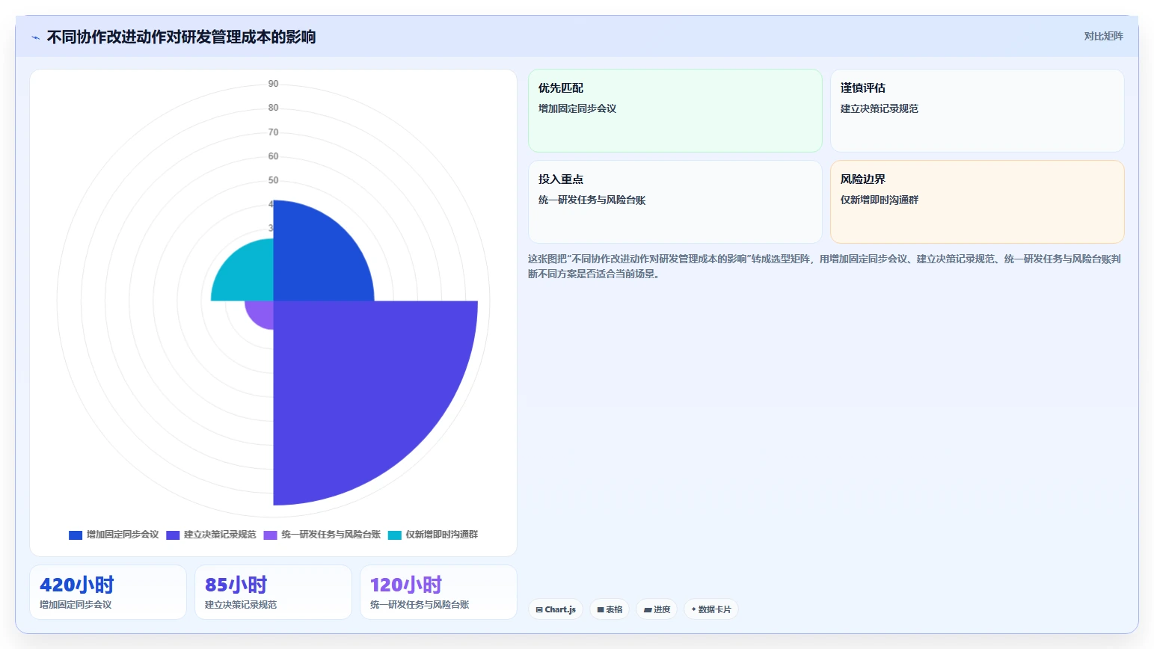Click axis tick label 60
The width and height of the screenshot is (1154, 649).
273,156
